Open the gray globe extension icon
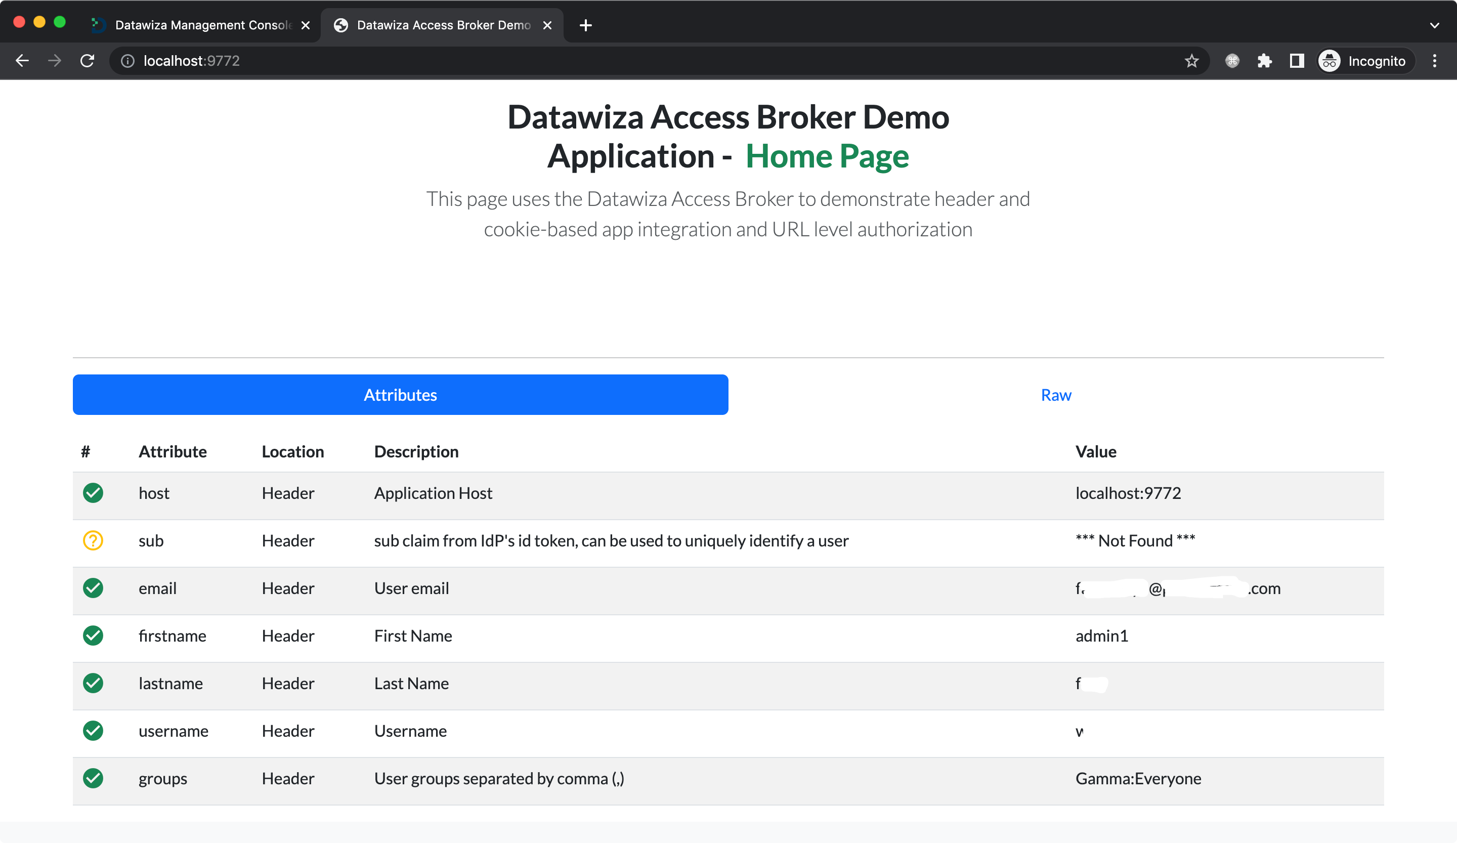The width and height of the screenshot is (1457, 843). pyautogui.click(x=1232, y=61)
